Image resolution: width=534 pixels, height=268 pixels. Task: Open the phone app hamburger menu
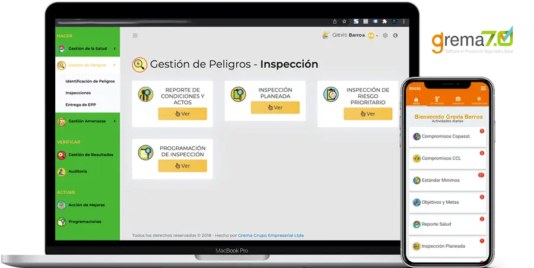483,89
